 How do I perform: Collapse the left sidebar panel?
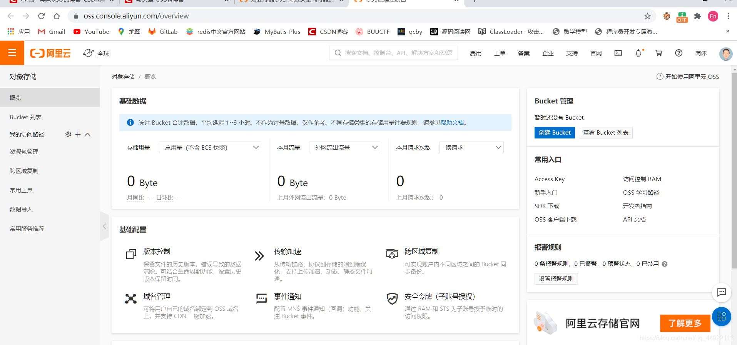[x=104, y=226]
